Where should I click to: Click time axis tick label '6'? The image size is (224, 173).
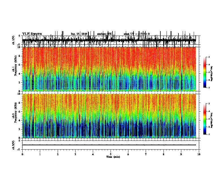(128, 154)
